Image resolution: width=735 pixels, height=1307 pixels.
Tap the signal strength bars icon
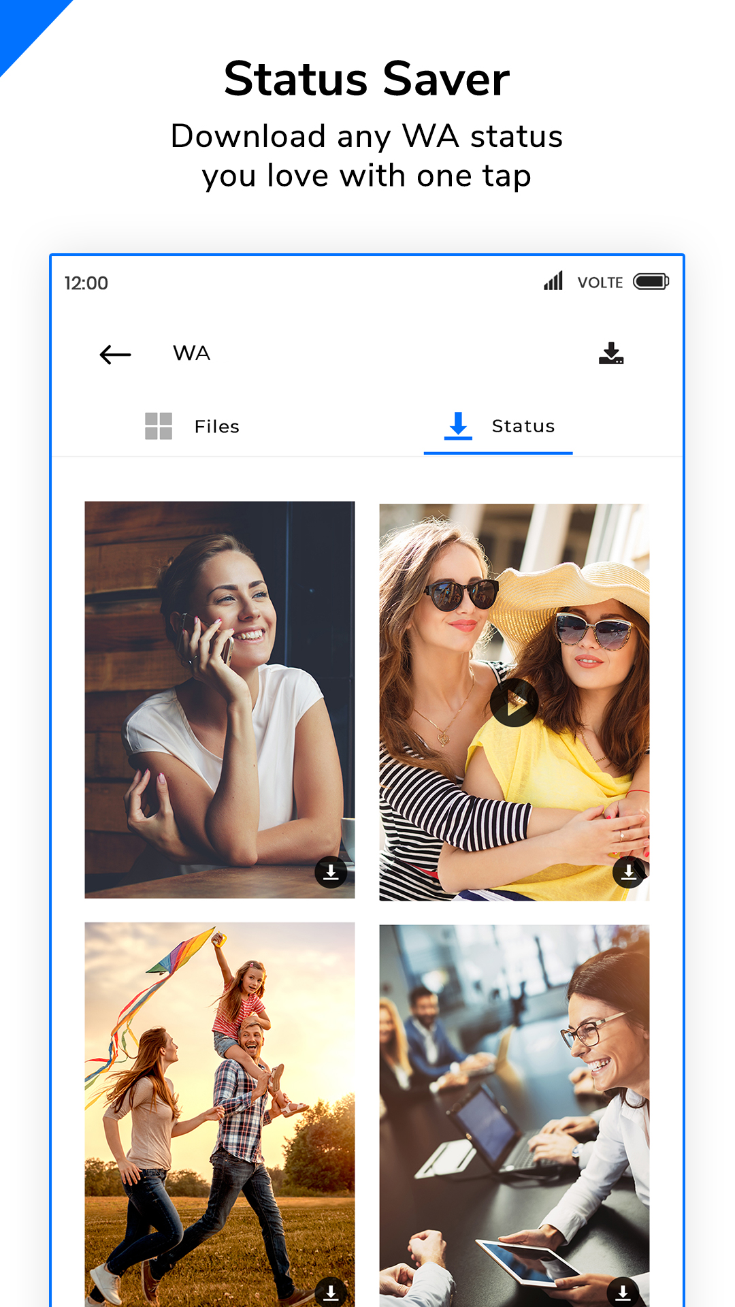click(553, 281)
